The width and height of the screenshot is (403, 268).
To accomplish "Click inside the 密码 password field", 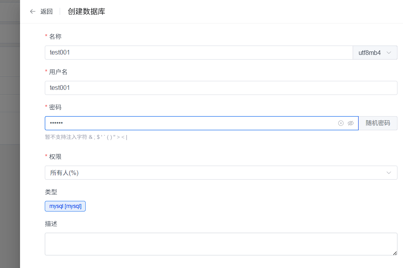I will click(x=189, y=123).
